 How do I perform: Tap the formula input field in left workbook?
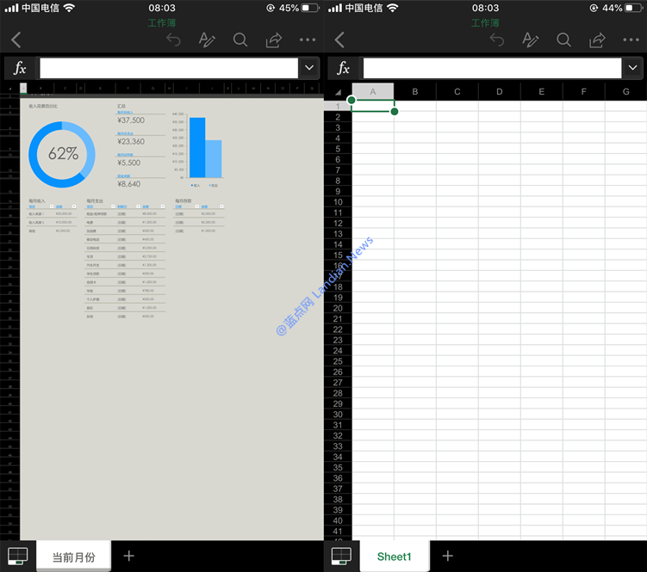(169, 68)
